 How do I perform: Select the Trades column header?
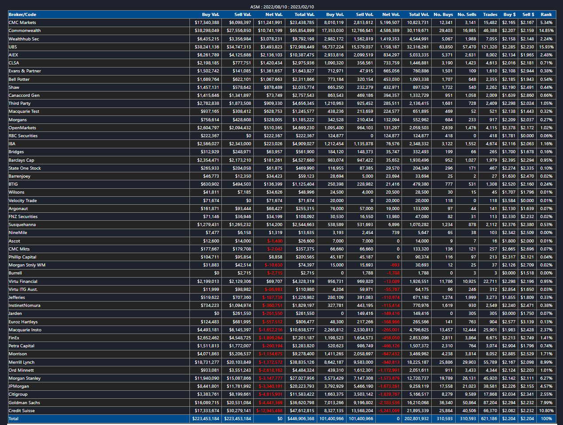coord(490,15)
